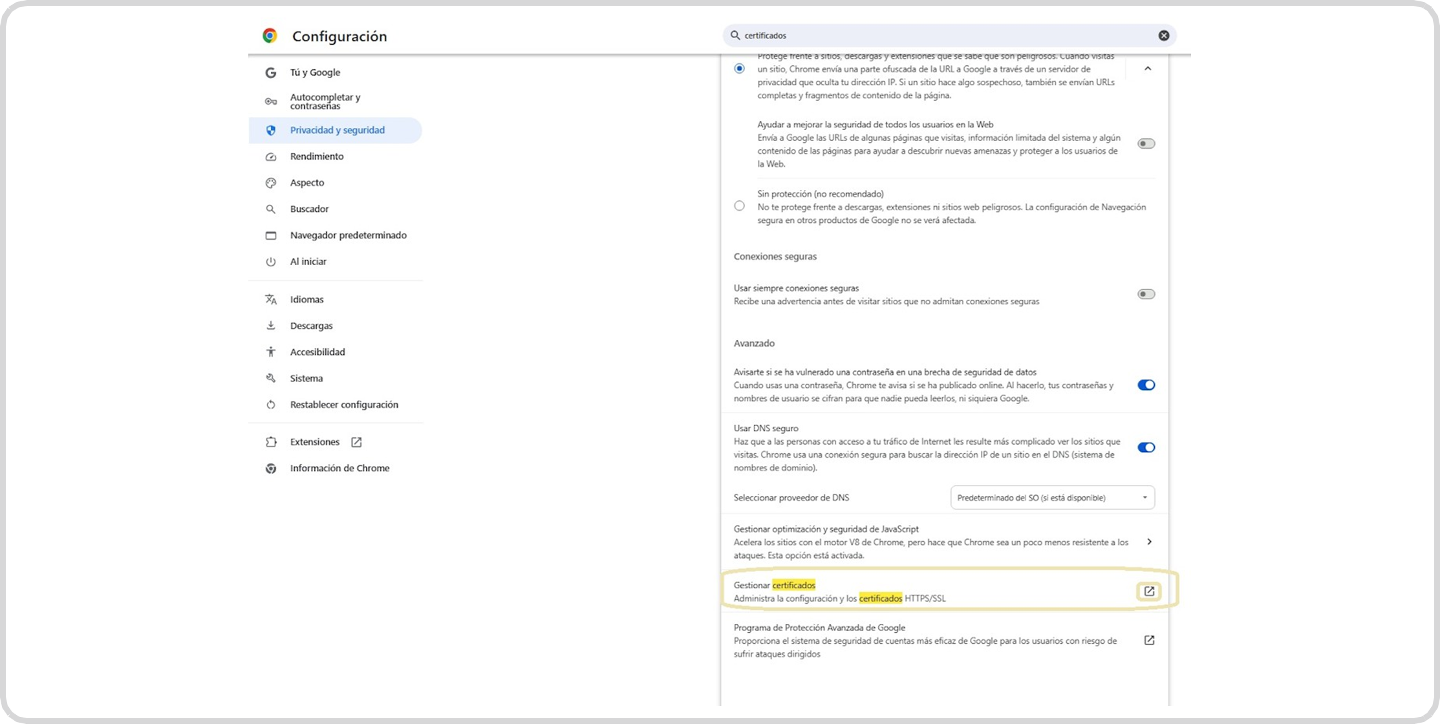Viewport: 1440px width, 724px height.
Task: Click the Rendimiento gauge icon
Action: [x=271, y=156]
